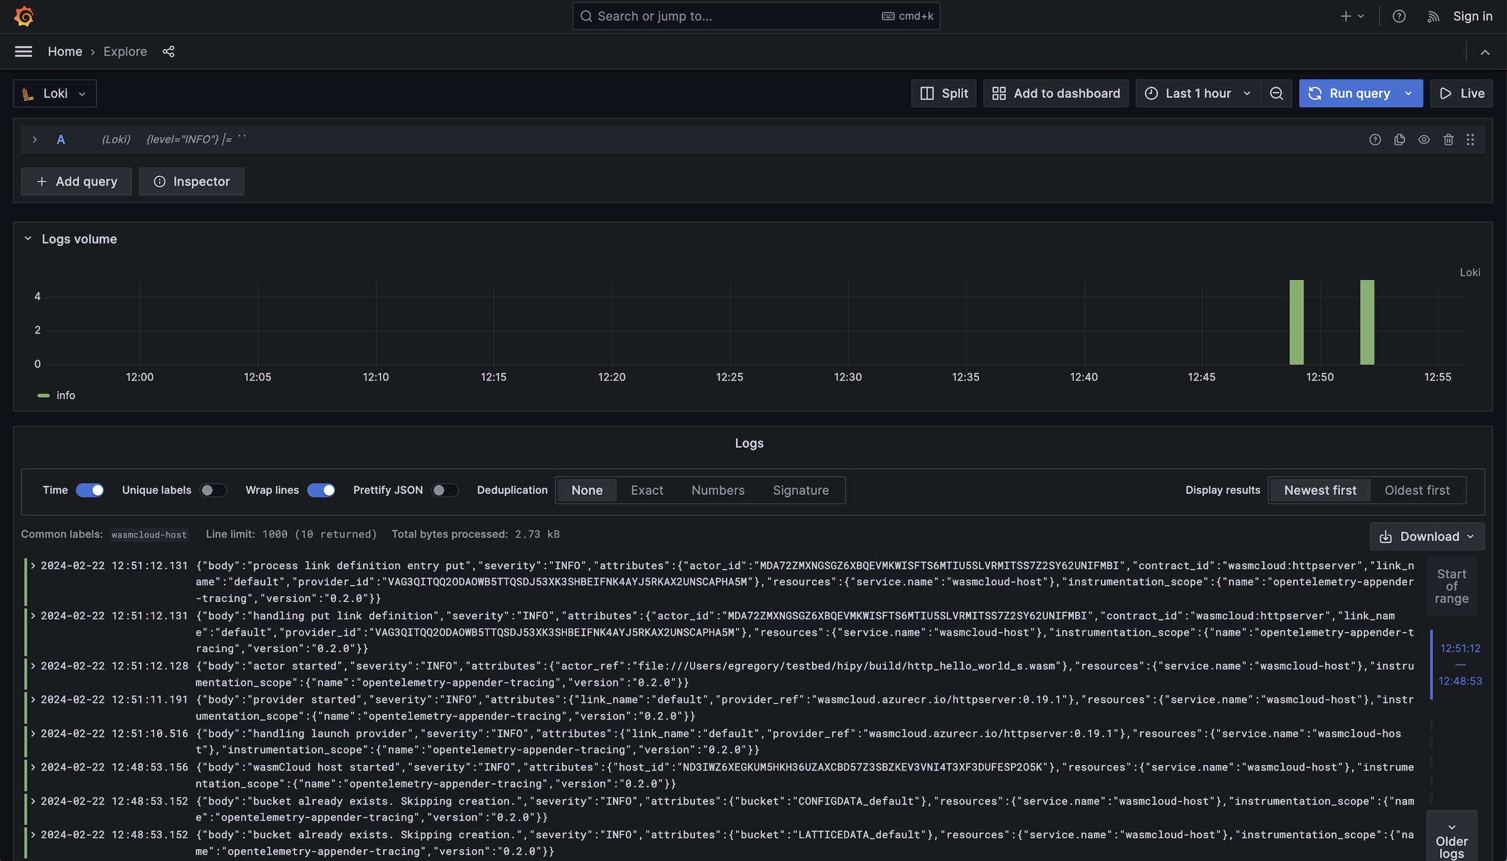This screenshot has width=1507, height=861.
Task: Click the Add to dashboard button
Action: tap(1056, 93)
